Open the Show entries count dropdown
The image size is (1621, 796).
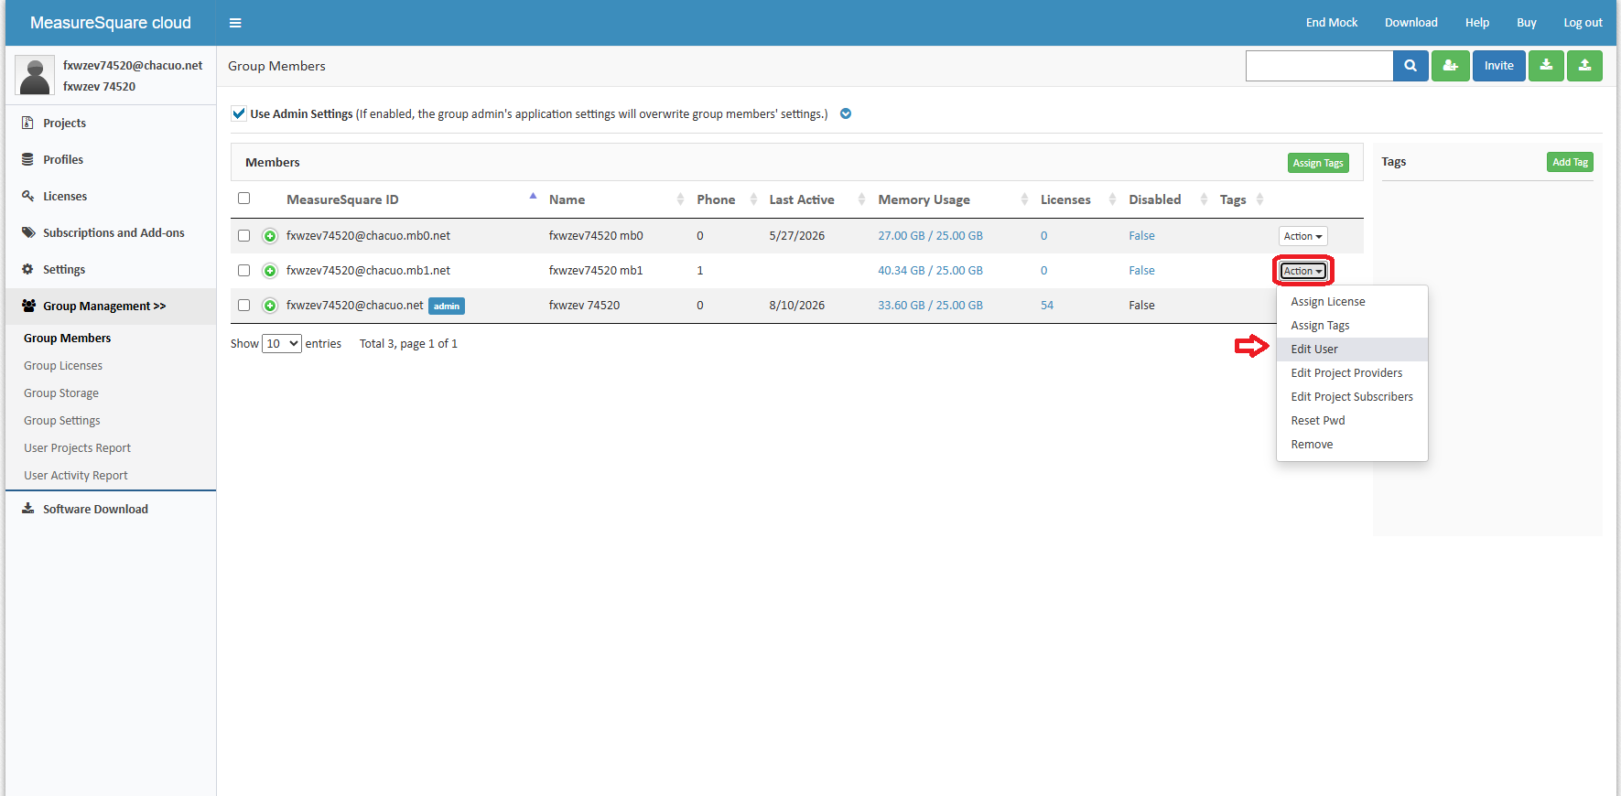(282, 344)
